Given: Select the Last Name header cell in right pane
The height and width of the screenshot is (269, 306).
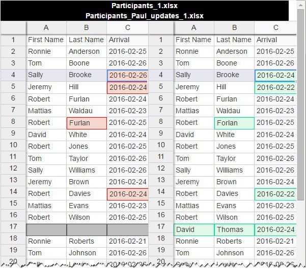Looking at the screenshot, I should pyautogui.click(x=234, y=40).
